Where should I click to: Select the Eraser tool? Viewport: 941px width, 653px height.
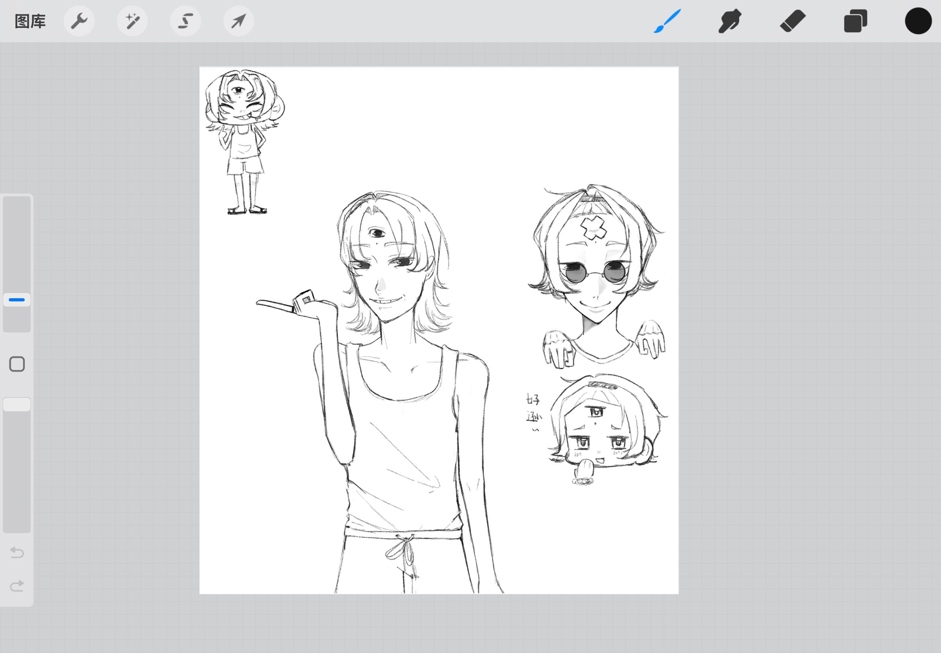click(792, 21)
